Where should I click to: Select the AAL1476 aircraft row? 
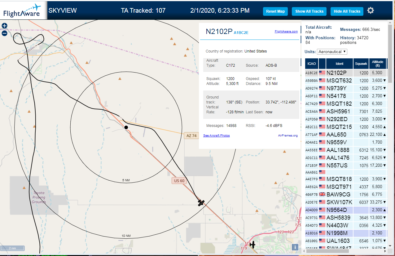[x=346, y=158]
